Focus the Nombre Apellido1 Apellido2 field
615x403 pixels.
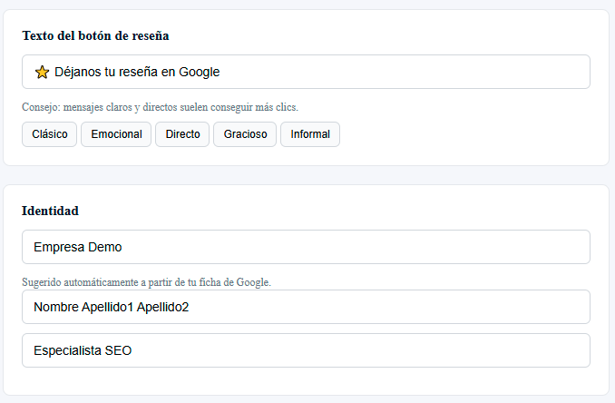click(306, 307)
